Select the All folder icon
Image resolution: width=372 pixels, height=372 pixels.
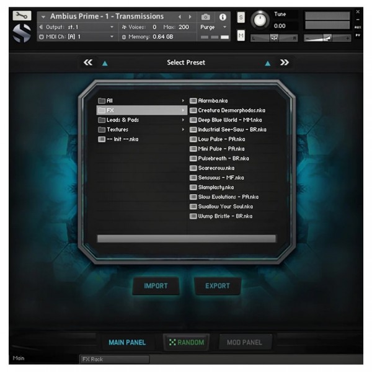click(102, 100)
